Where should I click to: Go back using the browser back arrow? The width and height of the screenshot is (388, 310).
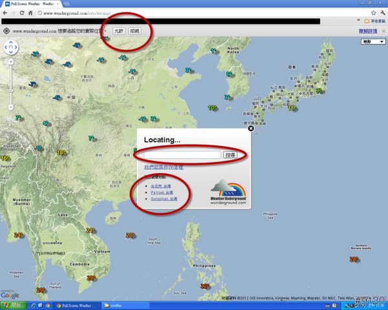click(5, 13)
